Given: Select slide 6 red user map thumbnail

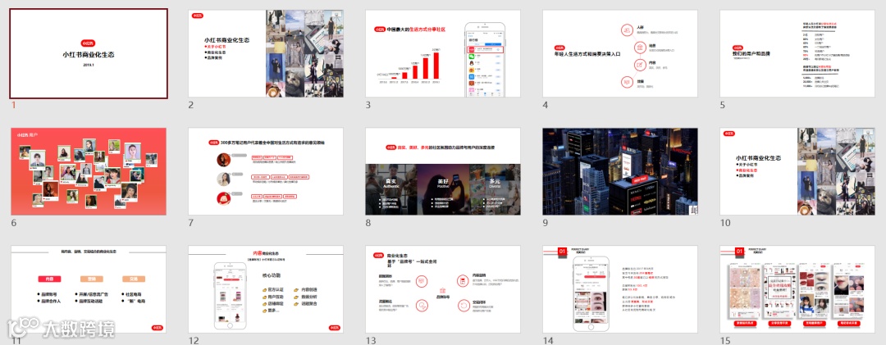Looking at the screenshot, I should (89, 171).
